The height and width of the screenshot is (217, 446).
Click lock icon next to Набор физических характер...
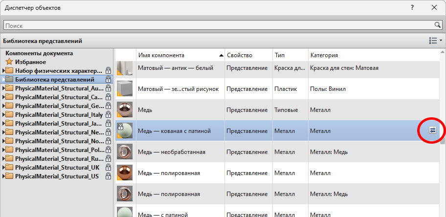(108, 70)
